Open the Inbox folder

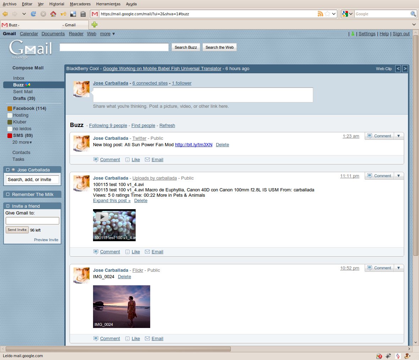pos(19,78)
